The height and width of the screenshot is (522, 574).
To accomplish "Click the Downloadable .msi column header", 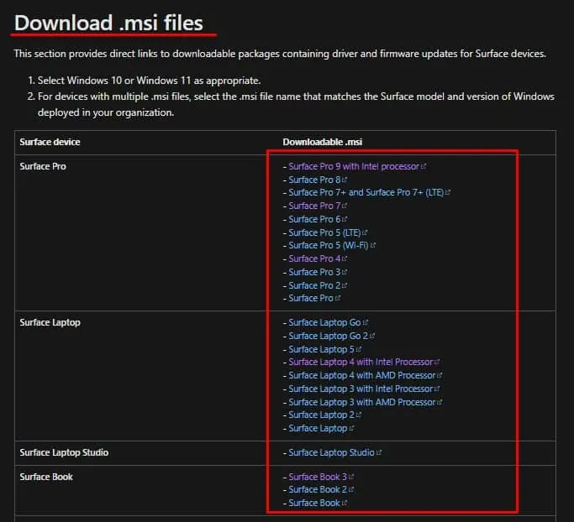I will click(x=322, y=142).
